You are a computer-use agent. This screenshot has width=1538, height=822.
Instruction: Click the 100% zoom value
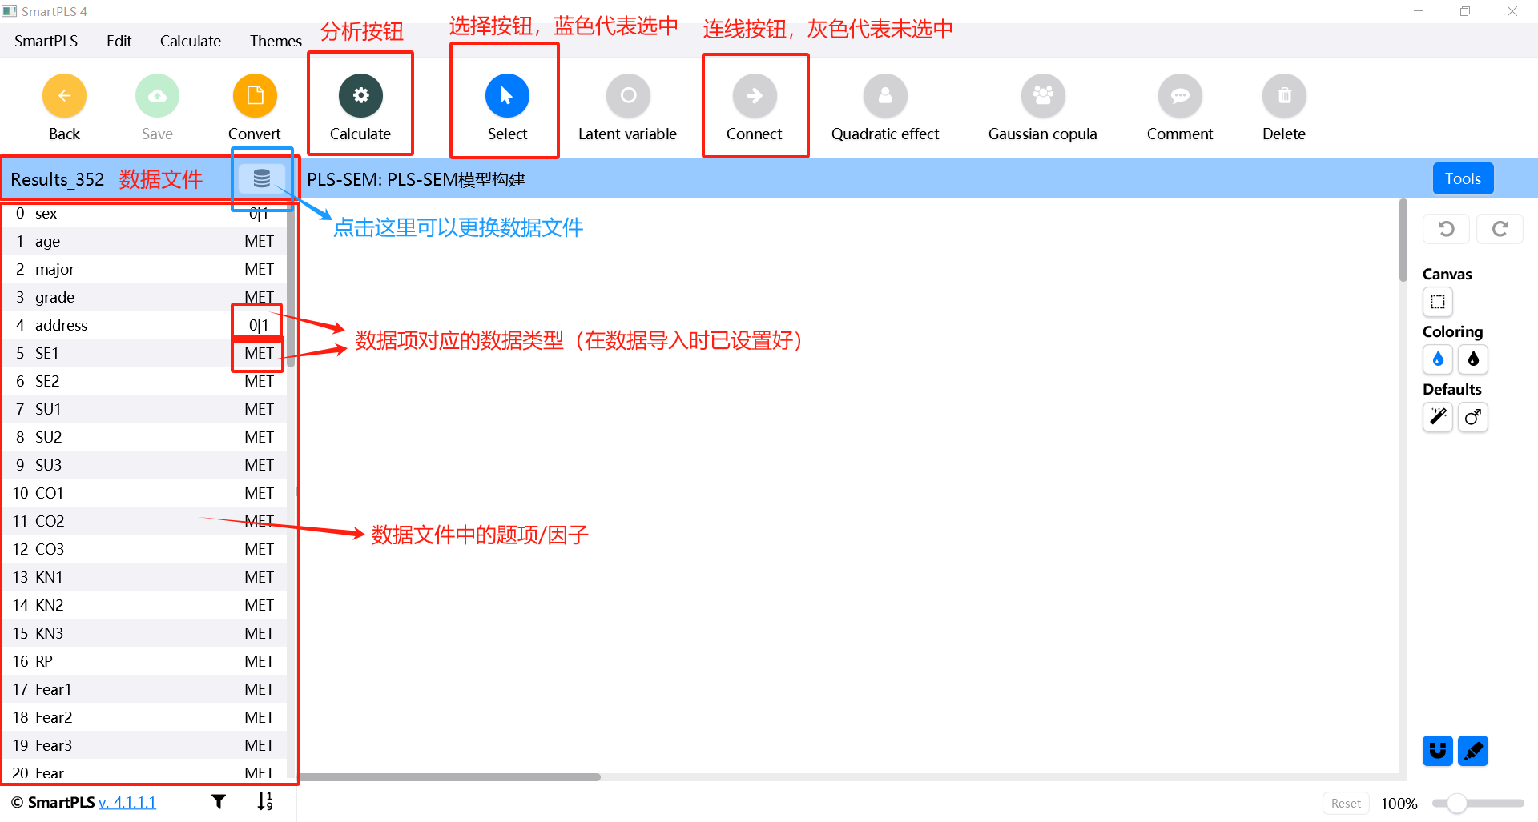(1399, 804)
